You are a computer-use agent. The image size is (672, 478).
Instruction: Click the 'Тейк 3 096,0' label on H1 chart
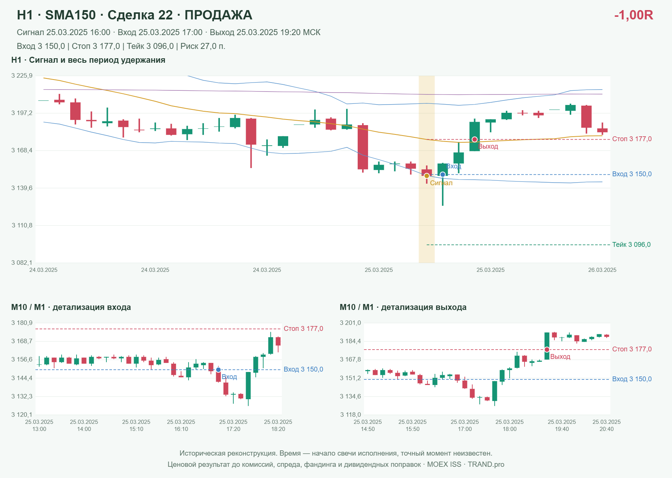point(631,245)
